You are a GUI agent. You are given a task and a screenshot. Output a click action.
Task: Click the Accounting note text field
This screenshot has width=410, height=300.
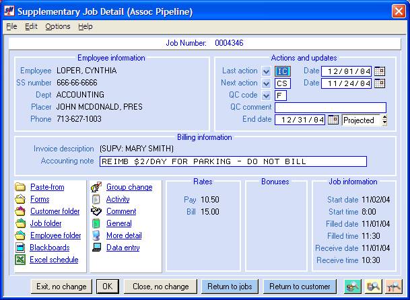pos(233,161)
